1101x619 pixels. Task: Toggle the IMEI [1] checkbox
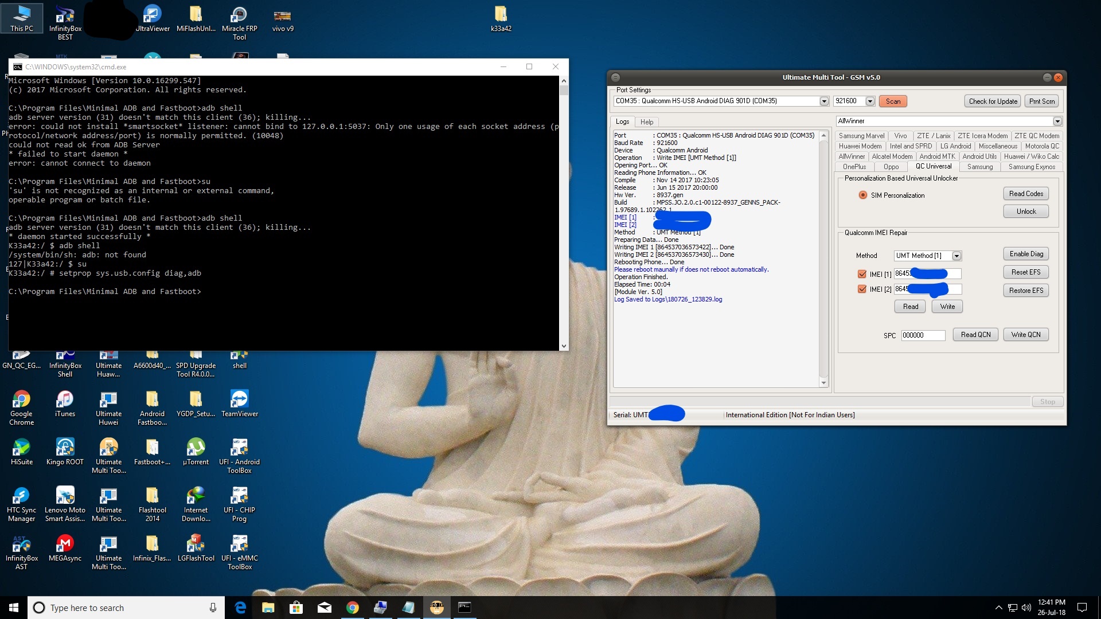point(862,274)
